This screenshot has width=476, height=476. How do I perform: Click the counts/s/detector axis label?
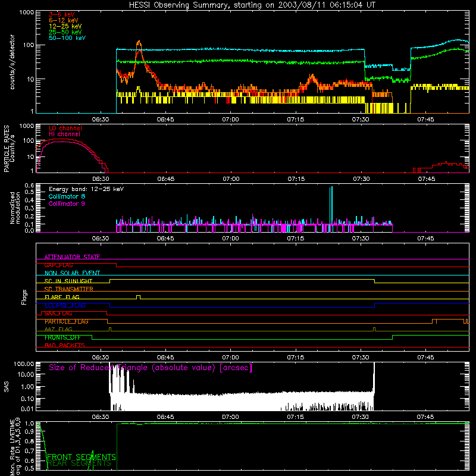[x=12, y=62]
